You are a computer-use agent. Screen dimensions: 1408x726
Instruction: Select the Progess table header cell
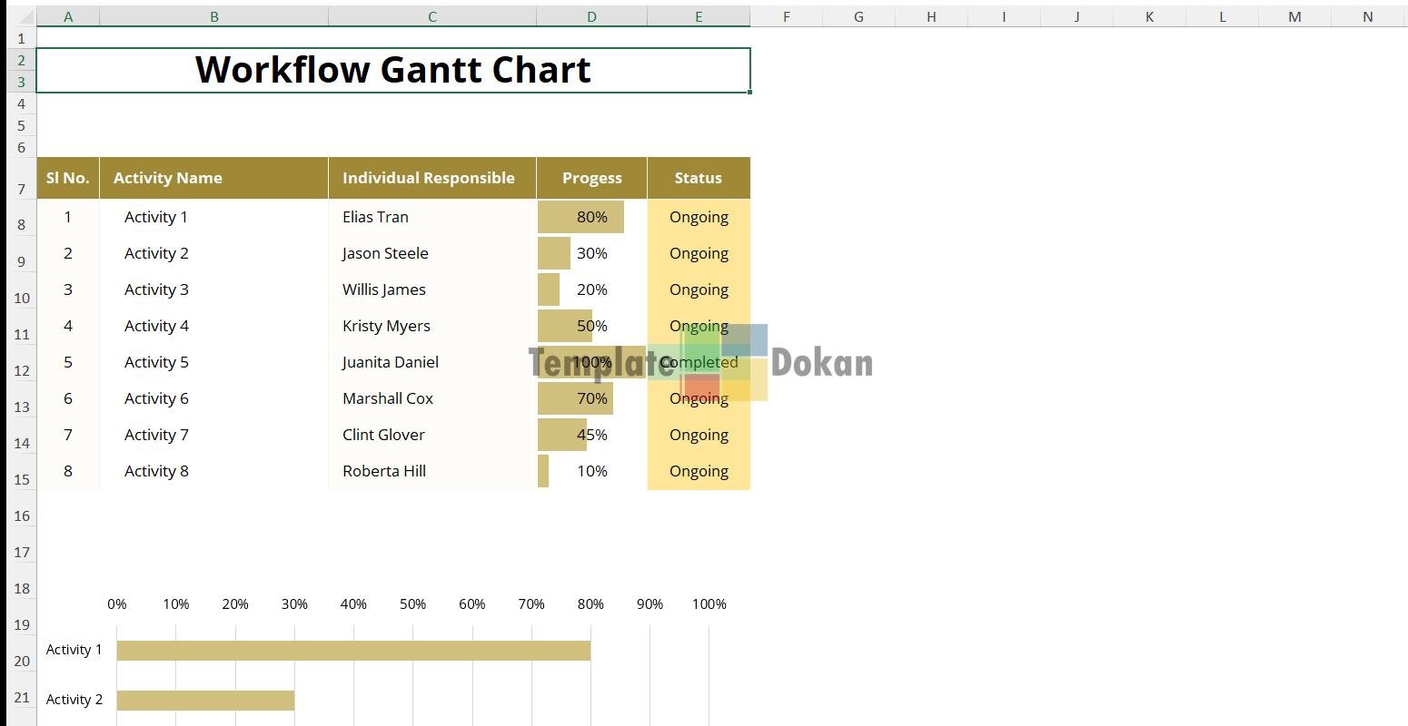pyautogui.click(x=591, y=178)
